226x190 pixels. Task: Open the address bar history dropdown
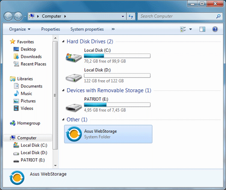(123, 16)
